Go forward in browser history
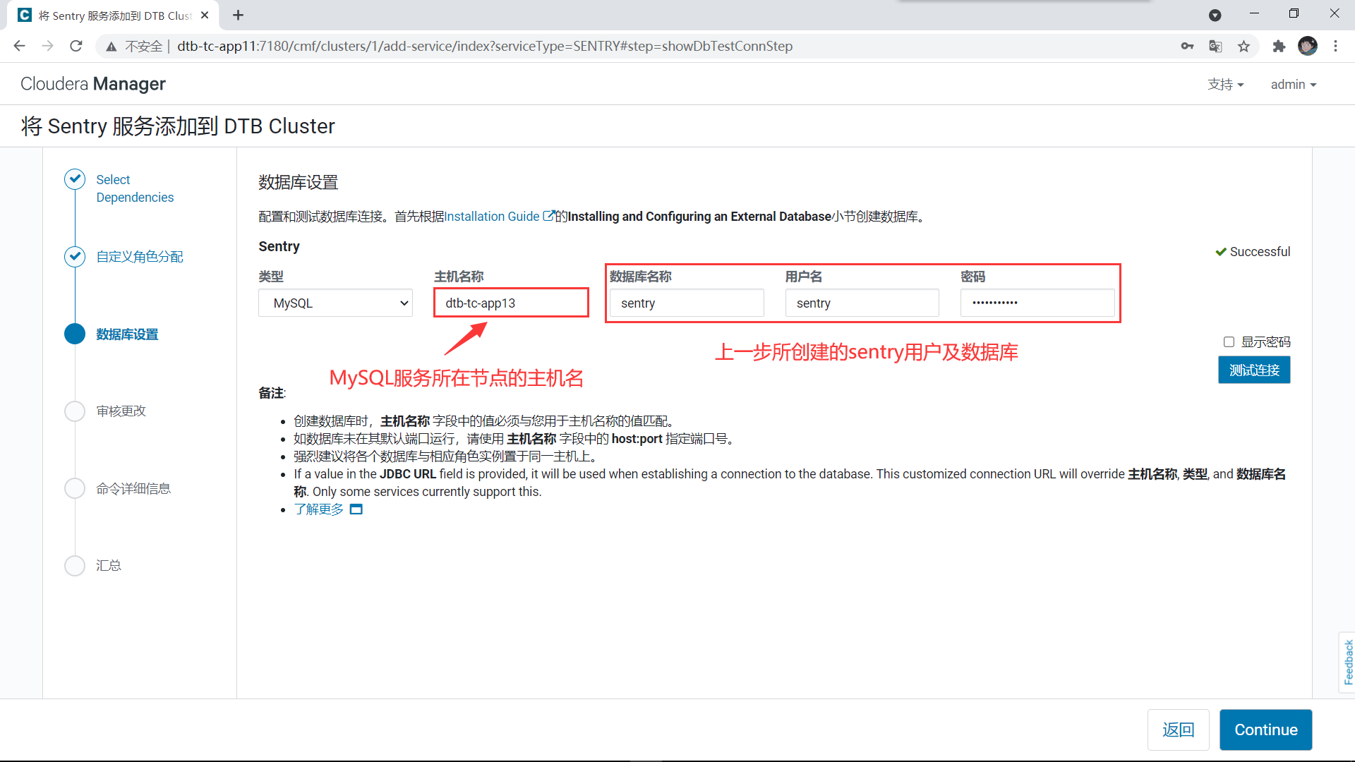1355x762 pixels. tap(47, 46)
